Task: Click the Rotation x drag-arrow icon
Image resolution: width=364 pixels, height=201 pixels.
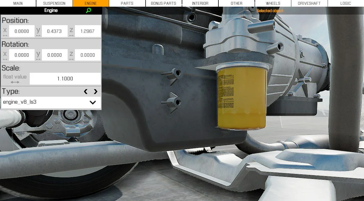Action: [5, 59]
